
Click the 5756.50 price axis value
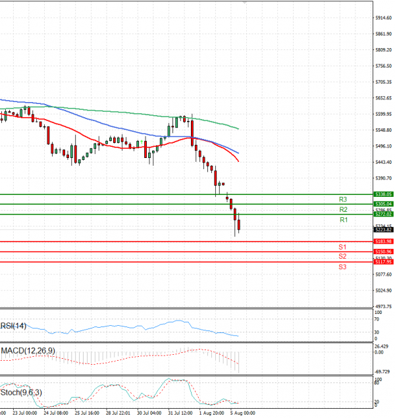coord(383,66)
